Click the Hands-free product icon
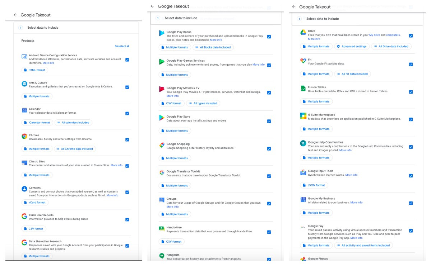Image resolution: width=431 pixels, height=266 pixels. [162, 228]
